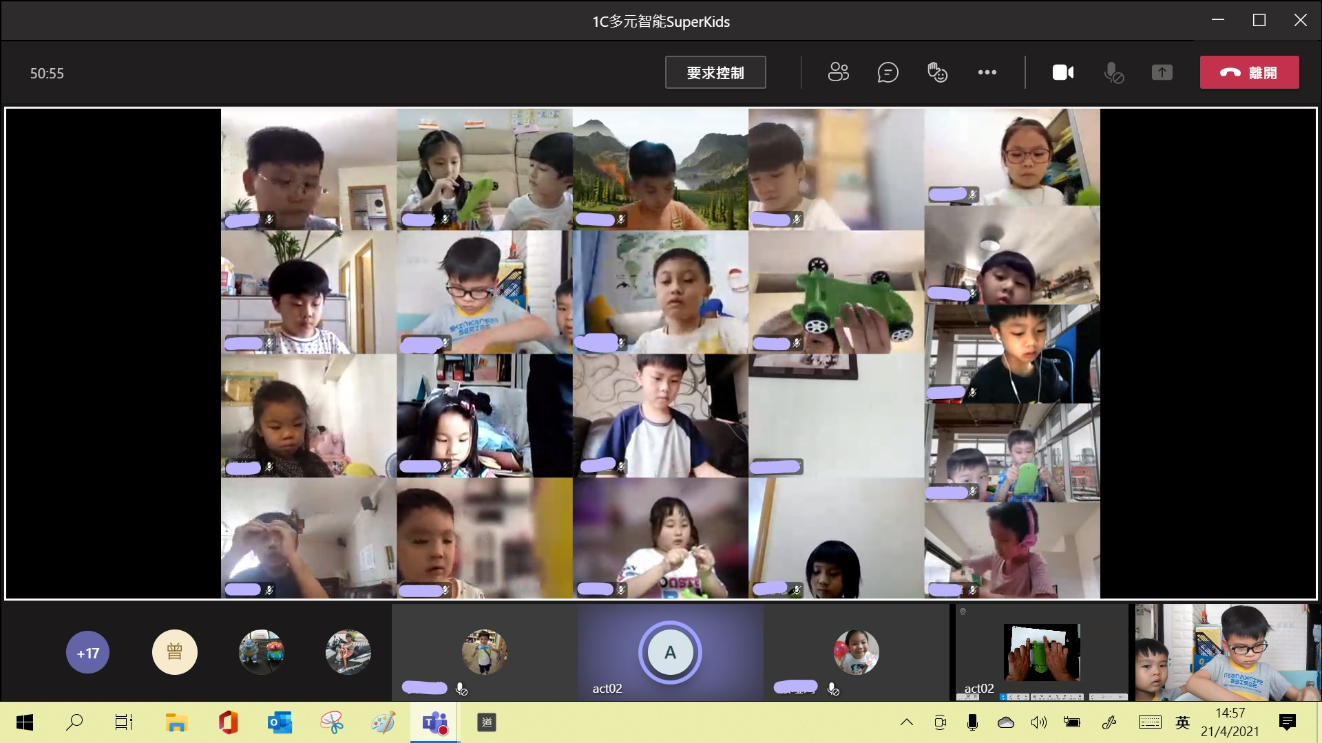1322x743 pixels.
Task: Show hidden system tray icons chevron
Action: click(906, 722)
